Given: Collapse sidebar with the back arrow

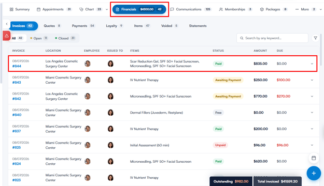Looking at the screenshot, I should (7, 24).
